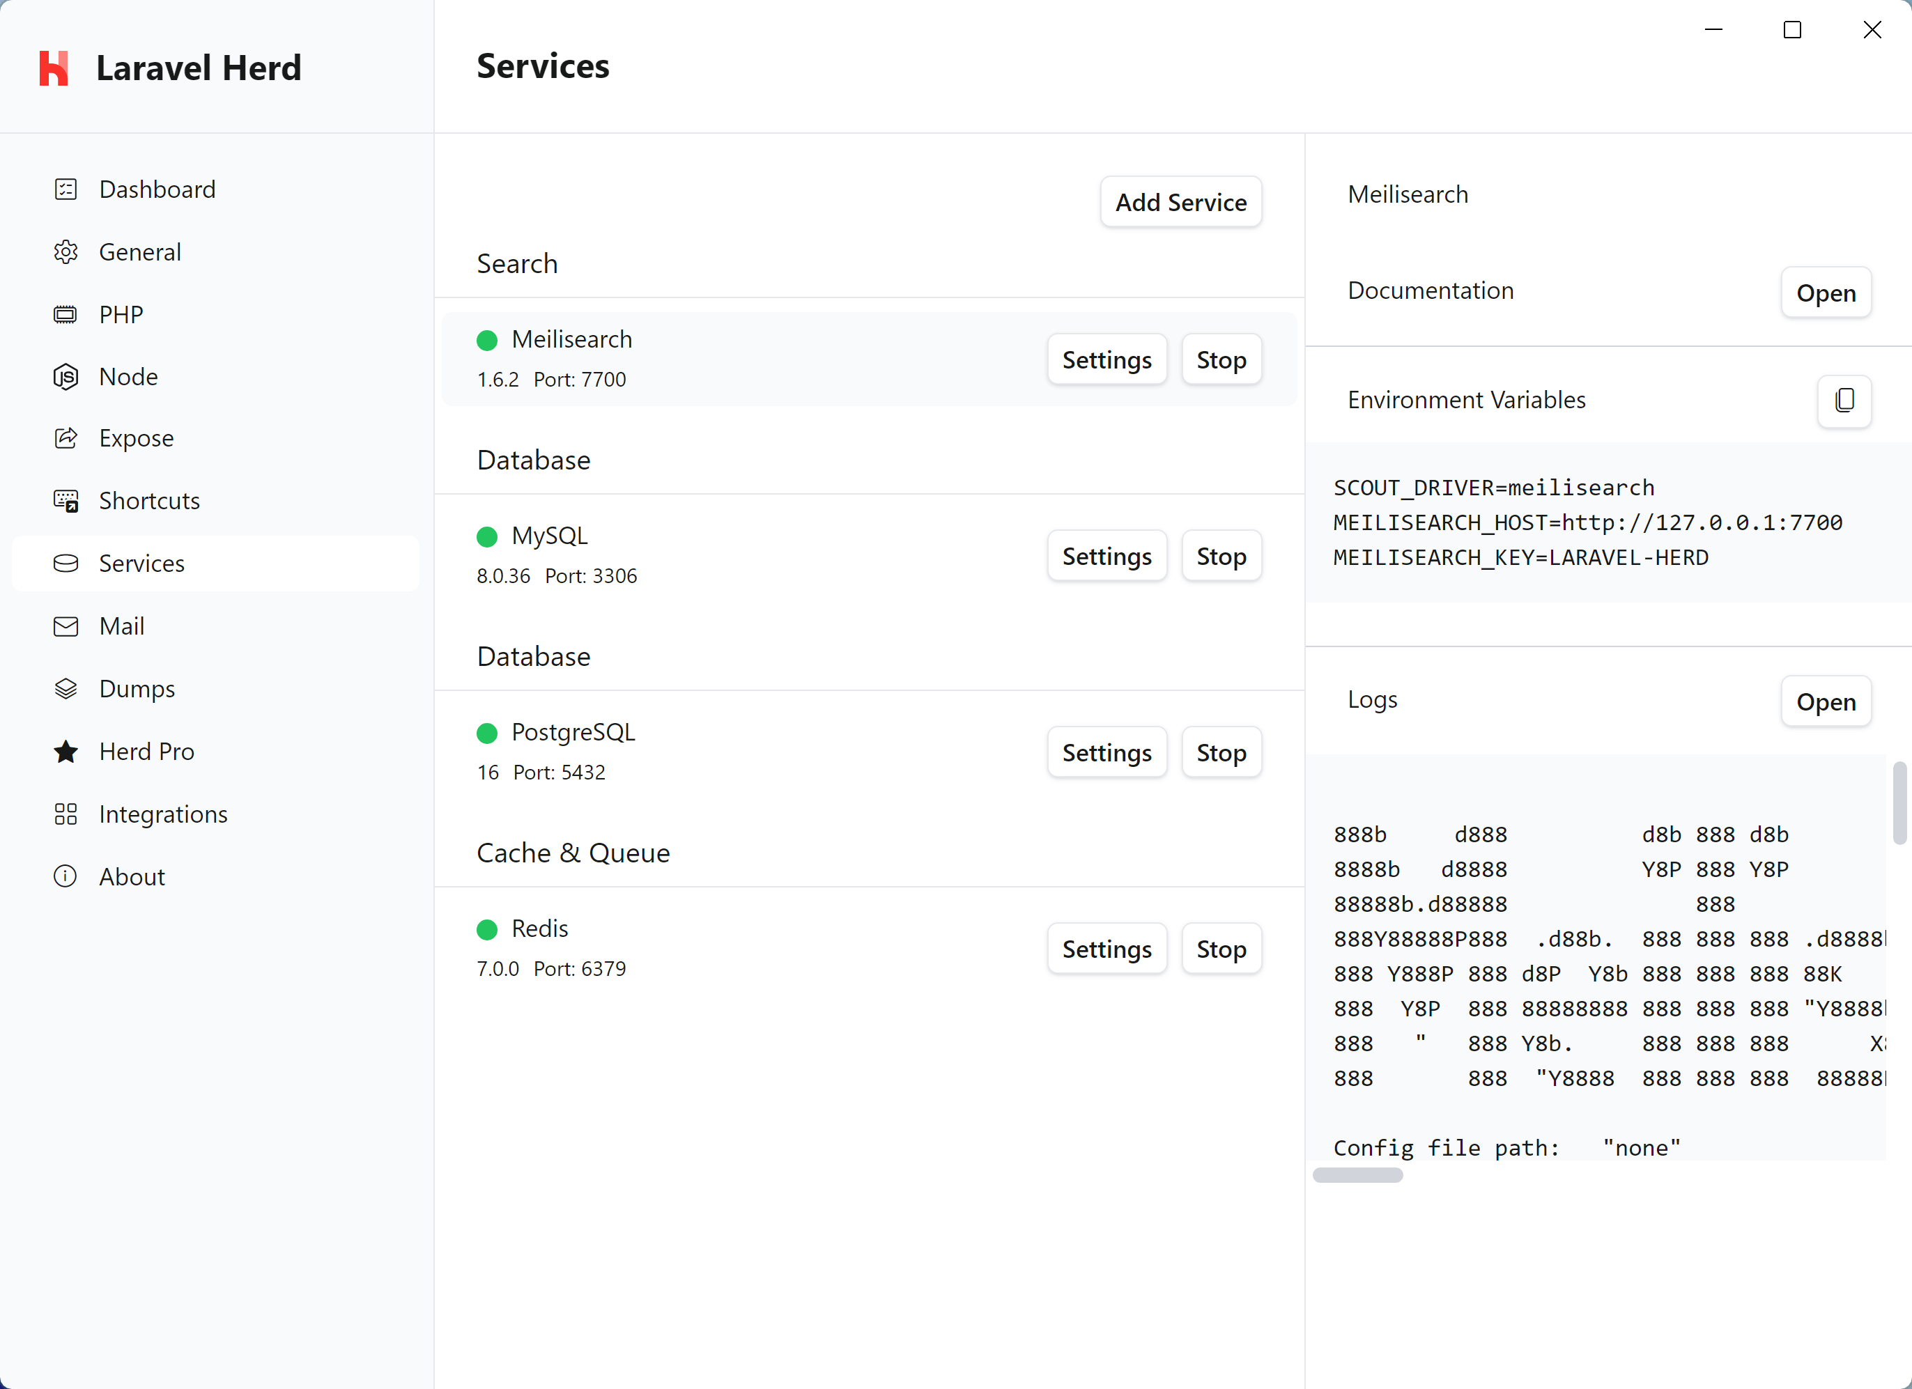
Task: Click the Herd Pro star icon
Action: pos(65,751)
